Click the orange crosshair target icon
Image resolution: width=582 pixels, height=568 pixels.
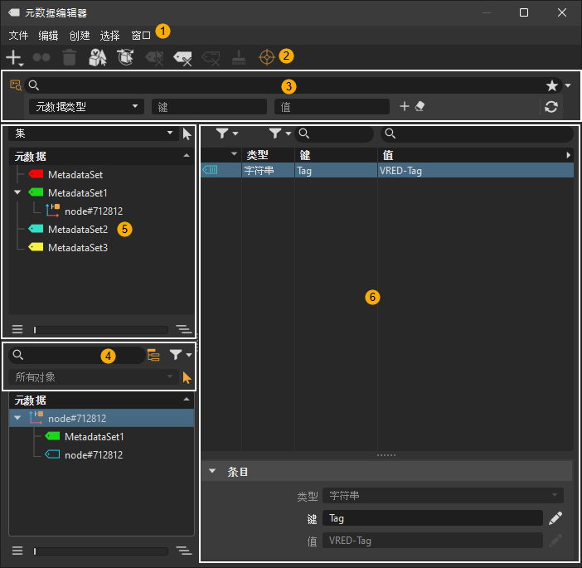(266, 57)
